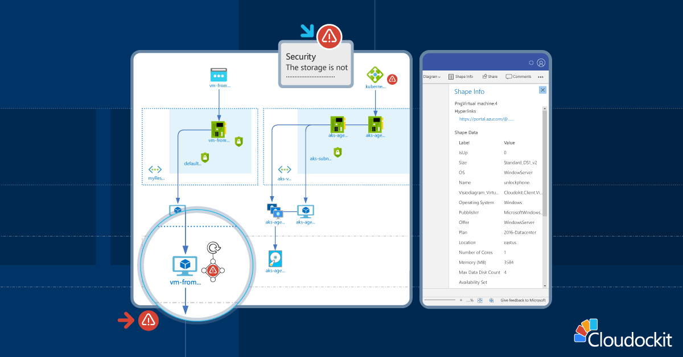The width and height of the screenshot is (683, 357).
Task: Click the 'Availability Set' label
Action: tap(472, 282)
